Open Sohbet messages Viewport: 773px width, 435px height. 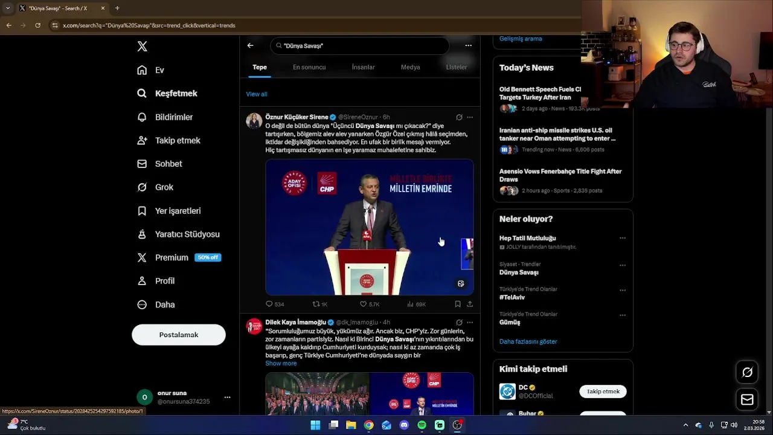159,164
